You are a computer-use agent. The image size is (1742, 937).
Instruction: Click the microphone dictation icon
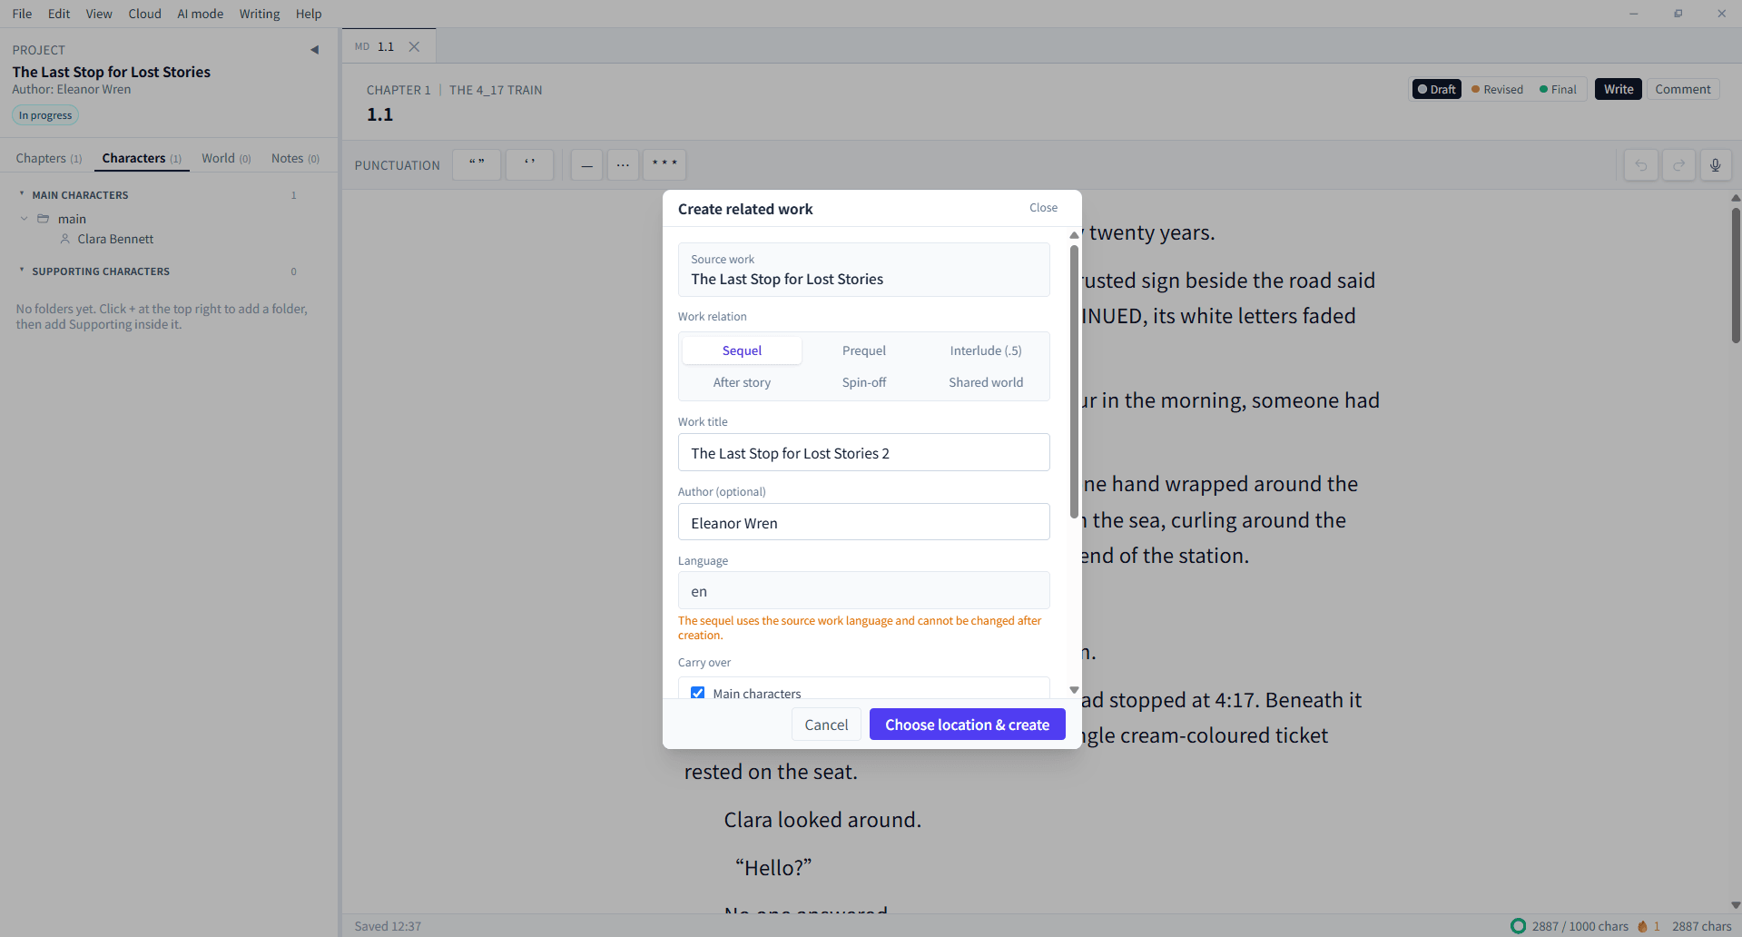pos(1715,165)
